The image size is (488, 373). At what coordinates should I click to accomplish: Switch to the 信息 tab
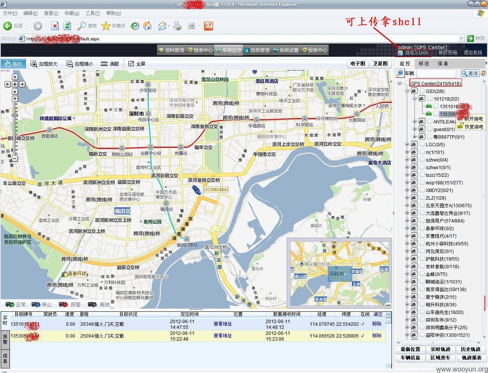pyautogui.click(x=443, y=64)
